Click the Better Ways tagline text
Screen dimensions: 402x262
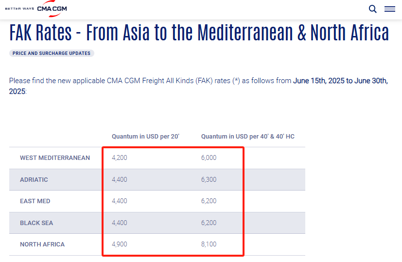pyautogui.click(x=19, y=9)
